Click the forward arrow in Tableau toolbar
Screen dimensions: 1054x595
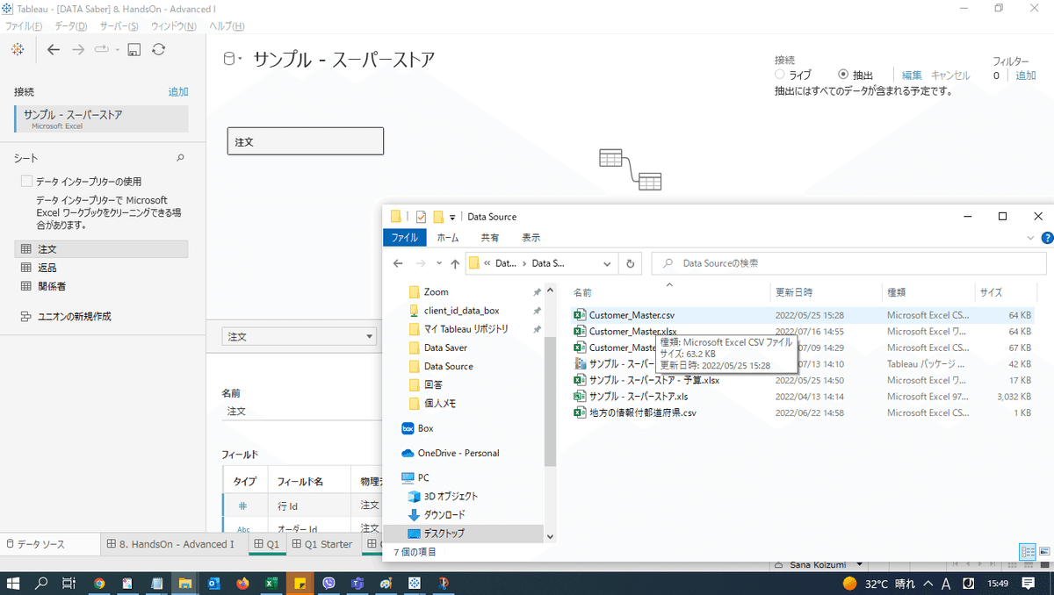(78, 50)
